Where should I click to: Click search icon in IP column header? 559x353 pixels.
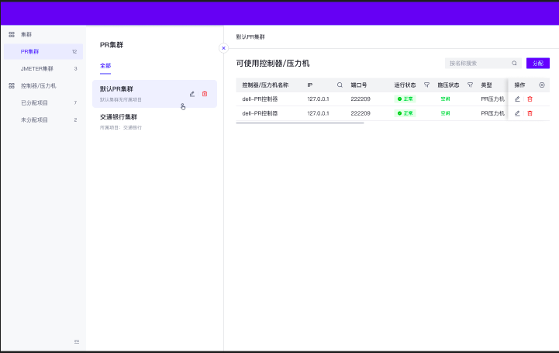[340, 85]
